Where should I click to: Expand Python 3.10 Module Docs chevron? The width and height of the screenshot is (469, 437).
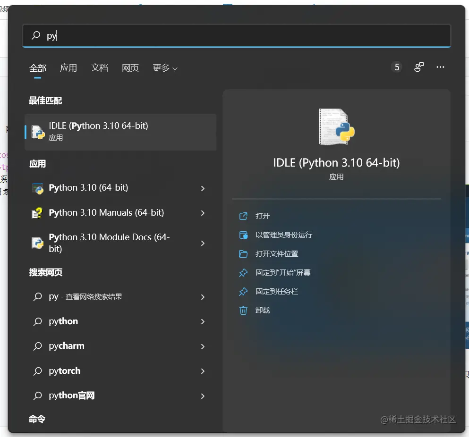click(203, 244)
